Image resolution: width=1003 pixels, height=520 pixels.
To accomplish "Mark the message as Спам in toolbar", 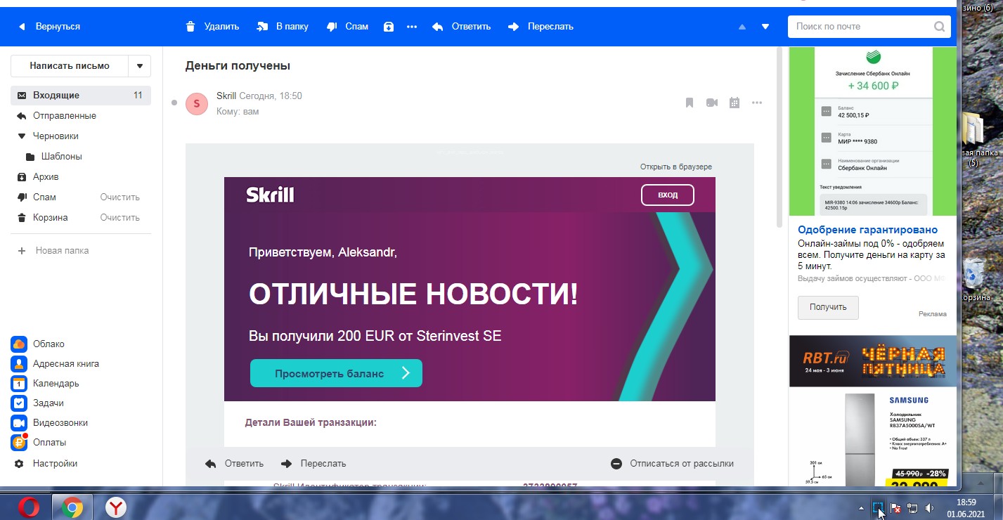I will click(347, 27).
